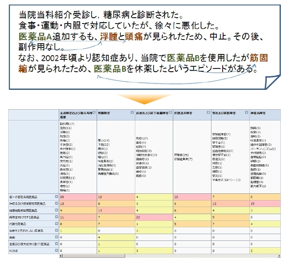Image resolution: width=289 pixels, height=265 pixels.
Task: Click パーキンソニズム(2) in the 神経系障害 list
Action: [263, 149]
